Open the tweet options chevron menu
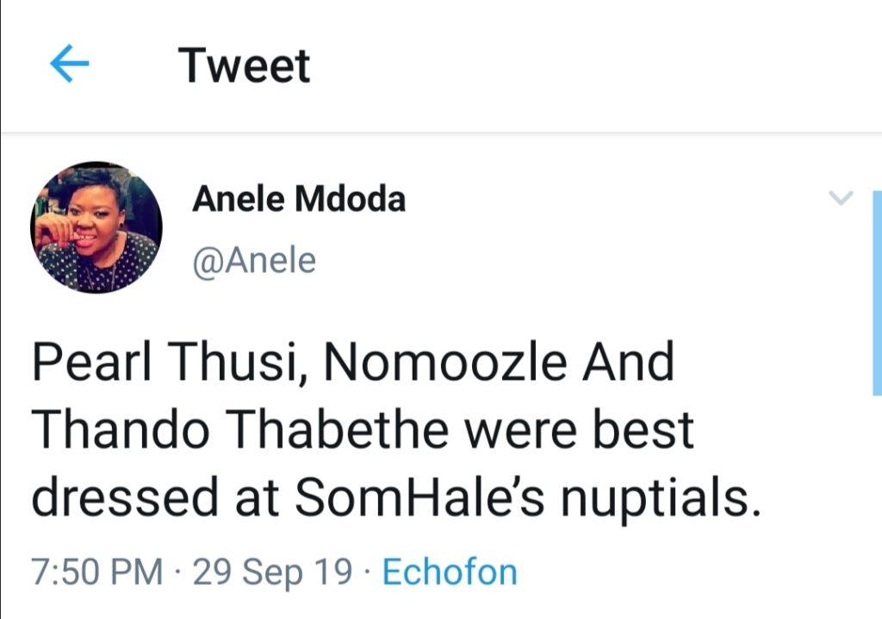The height and width of the screenshot is (619, 882). point(841,198)
